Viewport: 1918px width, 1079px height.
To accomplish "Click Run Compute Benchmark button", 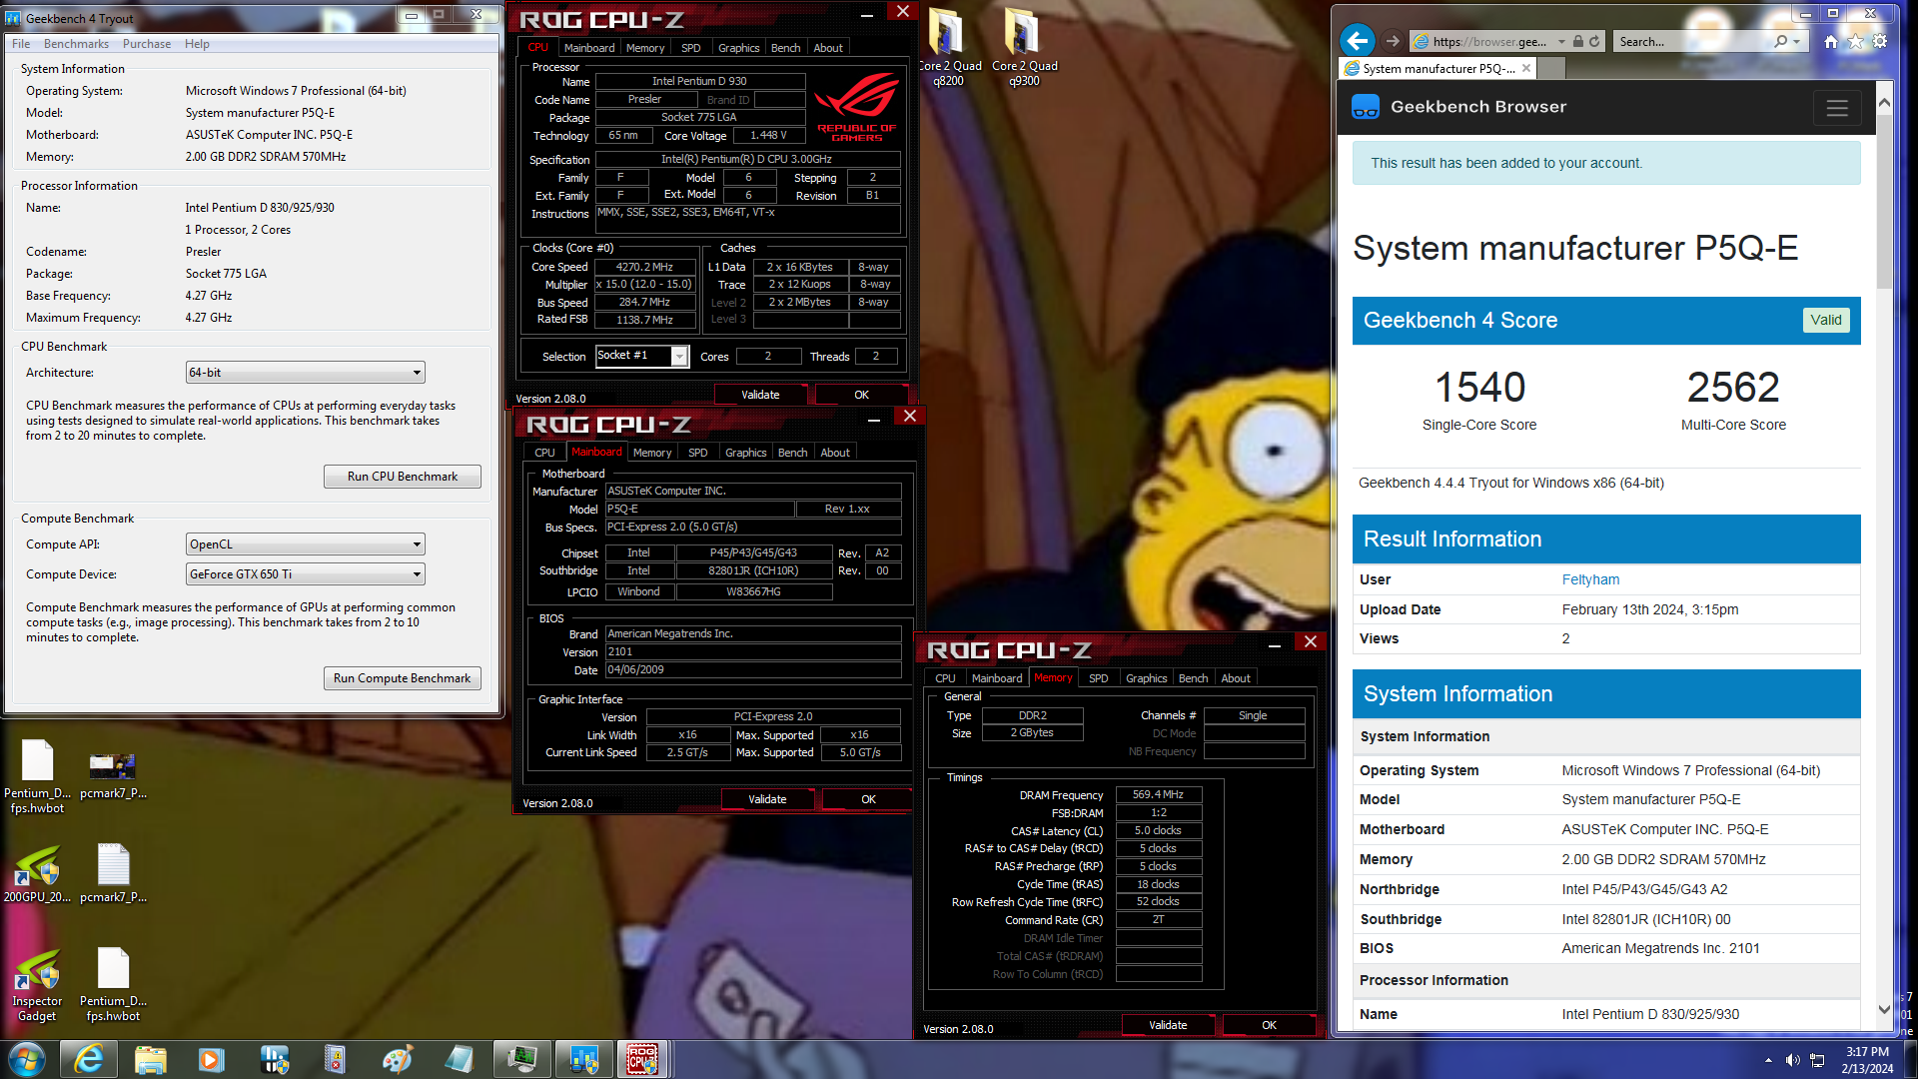I will coord(403,678).
